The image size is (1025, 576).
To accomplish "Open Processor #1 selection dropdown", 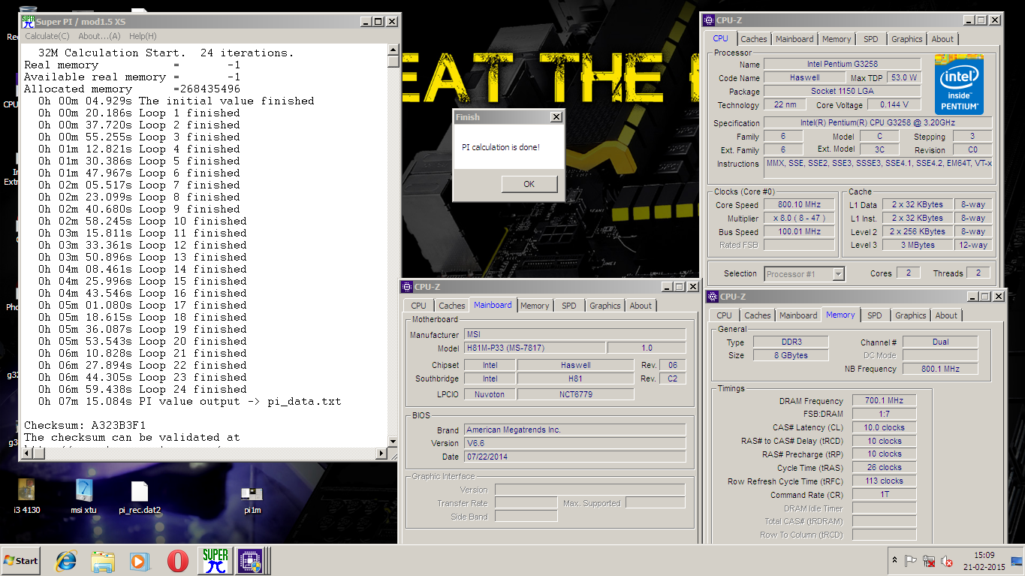I will (x=804, y=274).
